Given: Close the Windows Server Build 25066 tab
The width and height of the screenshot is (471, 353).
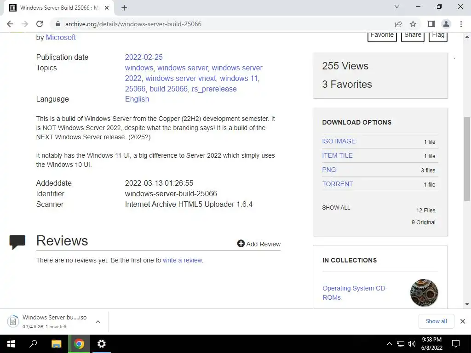Looking at the screenshot, I should pyautogui.click(x=107, y=8).
